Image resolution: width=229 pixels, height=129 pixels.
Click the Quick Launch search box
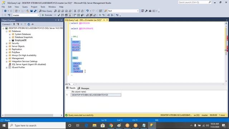[x=195, y=3]
